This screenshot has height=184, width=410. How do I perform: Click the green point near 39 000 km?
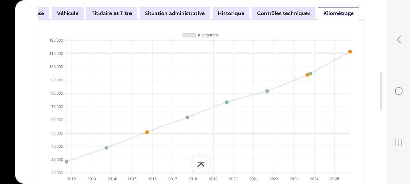106,148
